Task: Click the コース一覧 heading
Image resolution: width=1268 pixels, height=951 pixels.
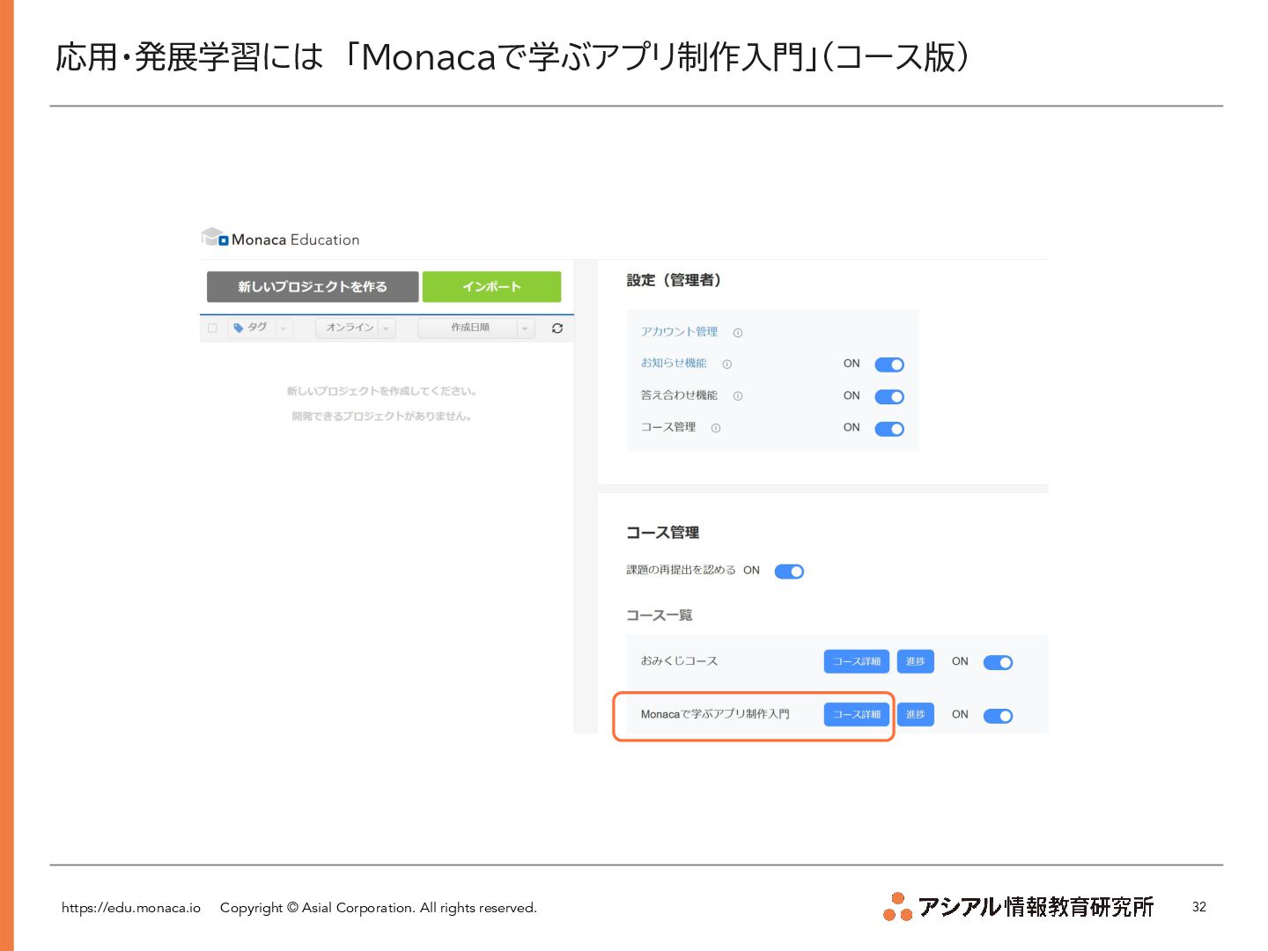Action: tap(660, 616)
